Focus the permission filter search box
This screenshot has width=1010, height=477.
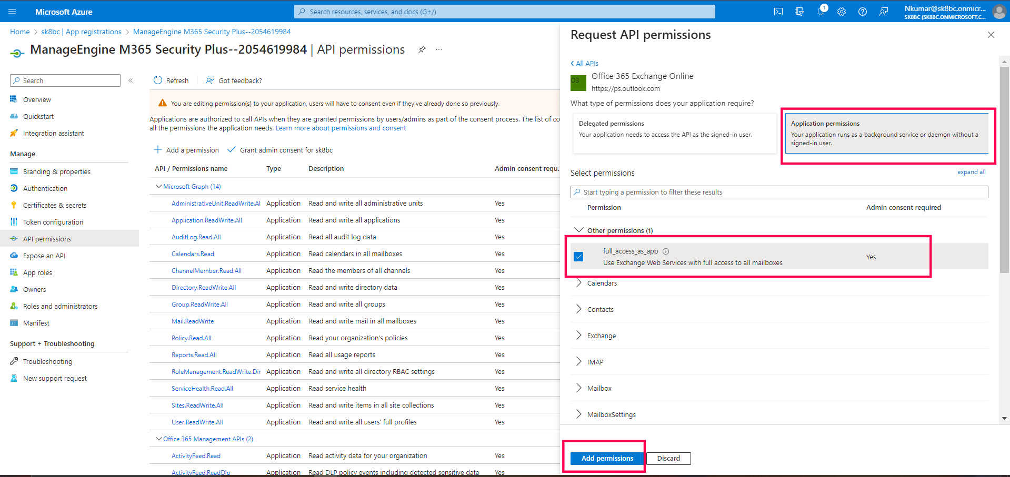coord(779,192)
